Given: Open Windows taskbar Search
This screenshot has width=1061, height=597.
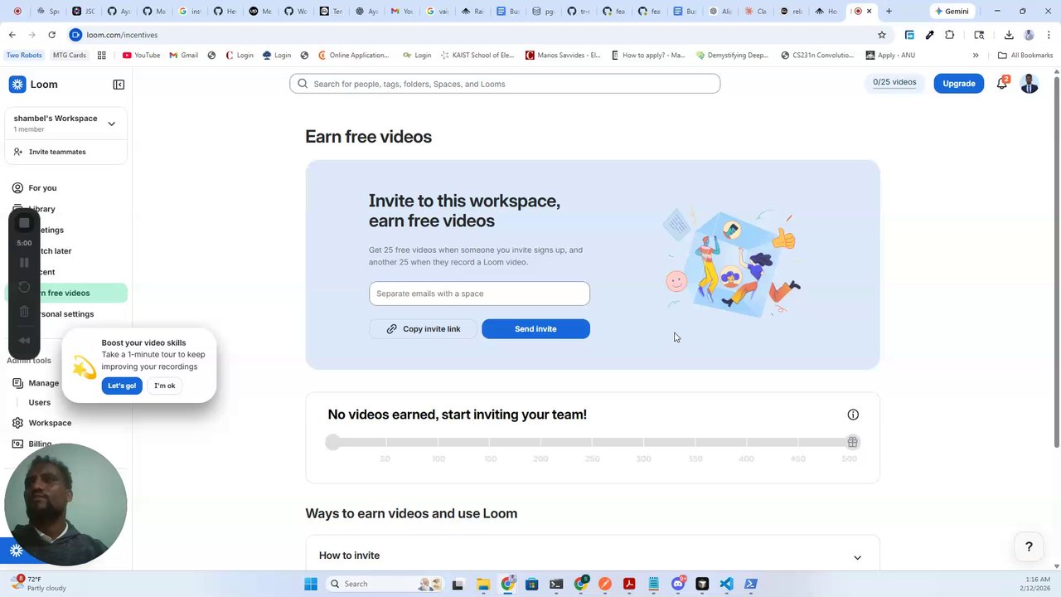Looking at the screenshot, I should tap(383, 584).
